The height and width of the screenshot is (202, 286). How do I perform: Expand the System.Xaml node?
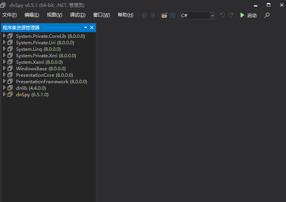click(4, 62)
